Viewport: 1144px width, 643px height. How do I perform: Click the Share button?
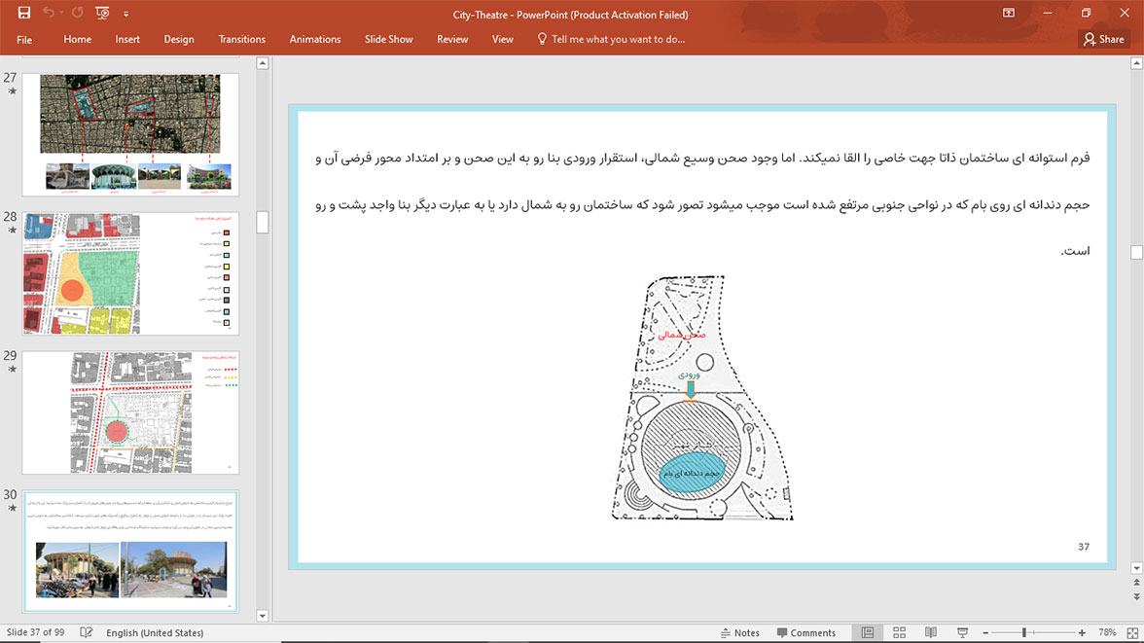1104,40
